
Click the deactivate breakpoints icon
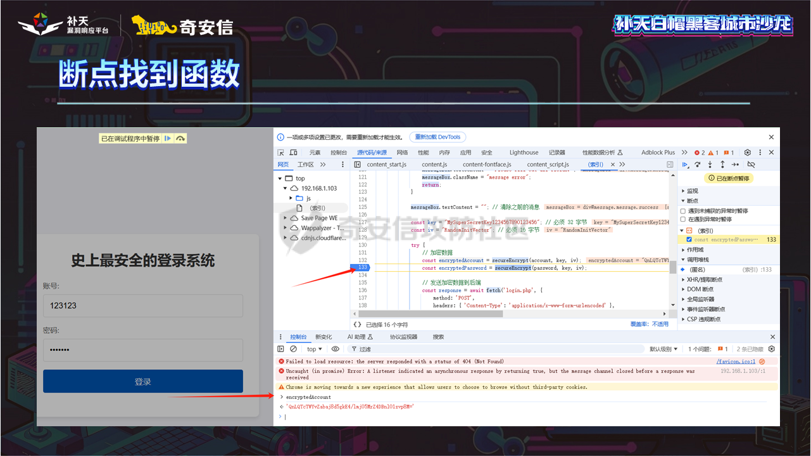pos(751,165)
